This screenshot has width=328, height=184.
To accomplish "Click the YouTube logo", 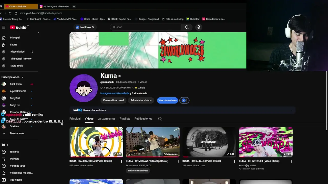I will click(x=18, y=27).
